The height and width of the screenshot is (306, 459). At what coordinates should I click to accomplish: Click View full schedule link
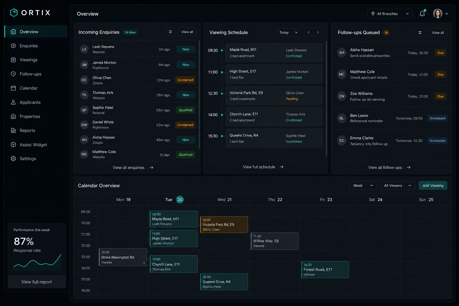tap(263, 167)
